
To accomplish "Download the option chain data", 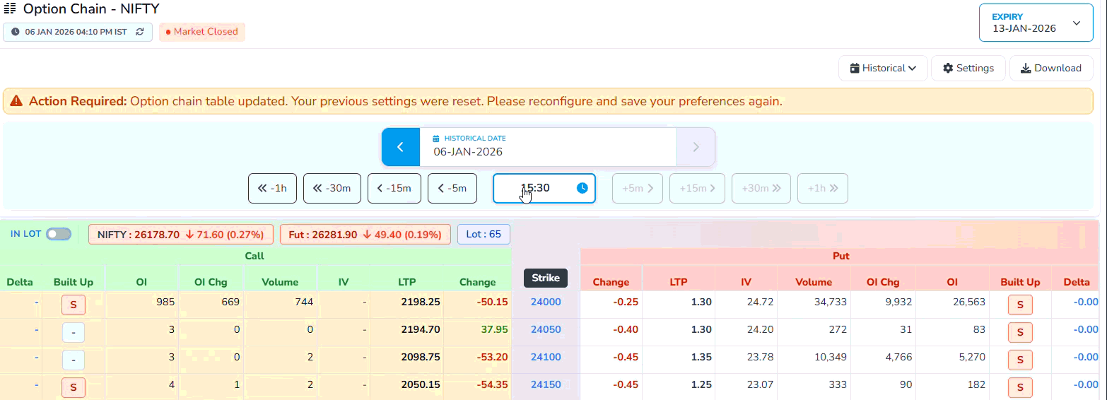I will 1050,69.
